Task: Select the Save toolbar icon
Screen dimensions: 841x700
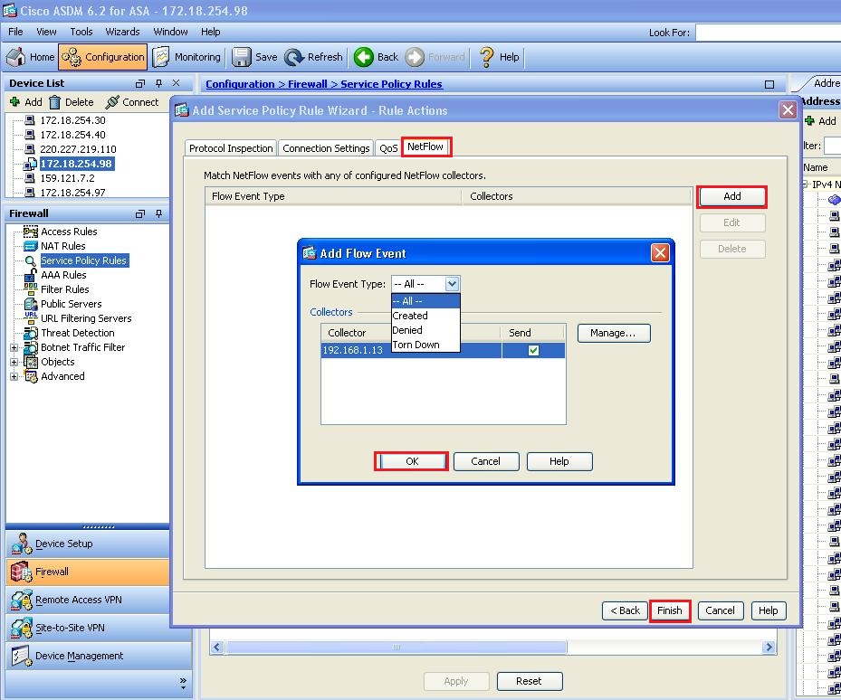Action: tap(254, 56)
